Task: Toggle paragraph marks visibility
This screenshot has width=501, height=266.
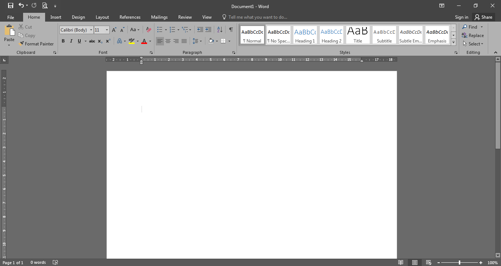Action: click(x=230, y=30)
